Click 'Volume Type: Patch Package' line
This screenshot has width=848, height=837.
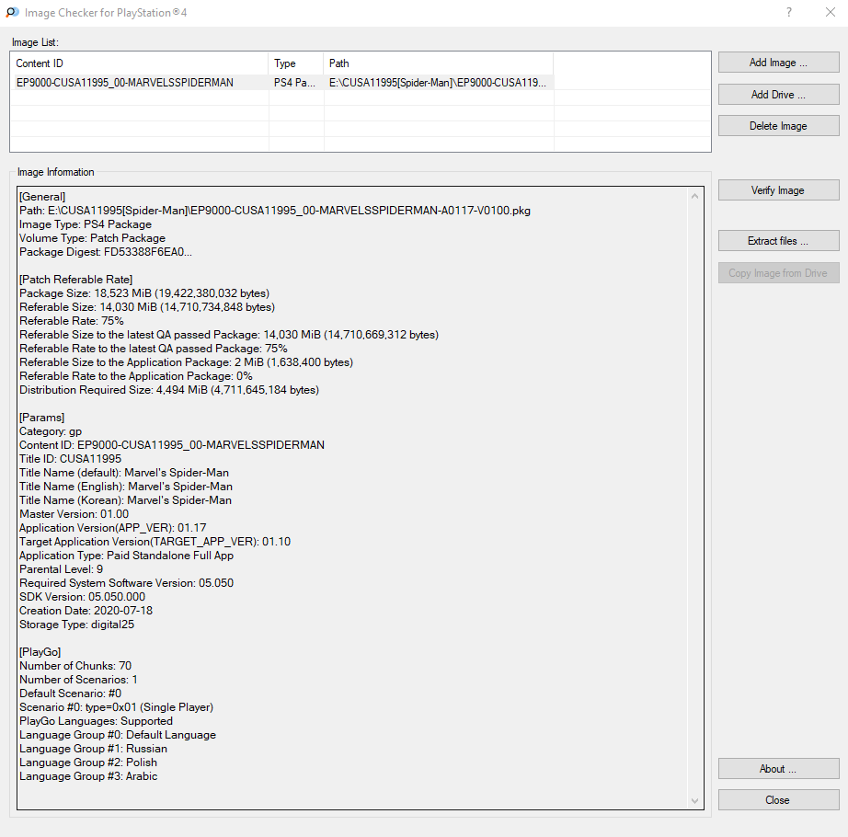pyautogui.click(x=93, y=238)
